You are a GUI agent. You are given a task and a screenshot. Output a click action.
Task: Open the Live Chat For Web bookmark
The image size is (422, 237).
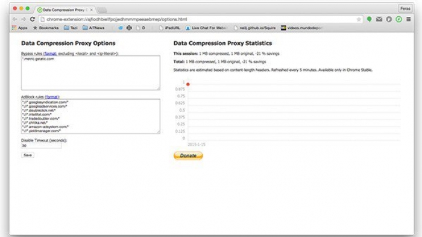[207, 28]
